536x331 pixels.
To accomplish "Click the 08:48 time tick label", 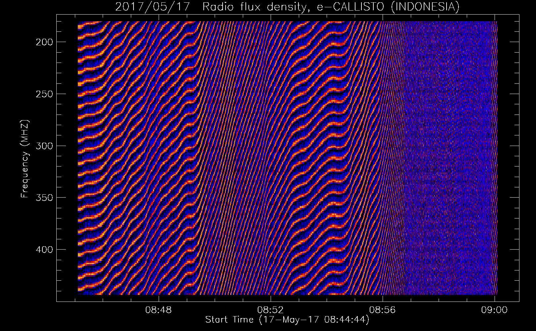I will coord(159,310).
